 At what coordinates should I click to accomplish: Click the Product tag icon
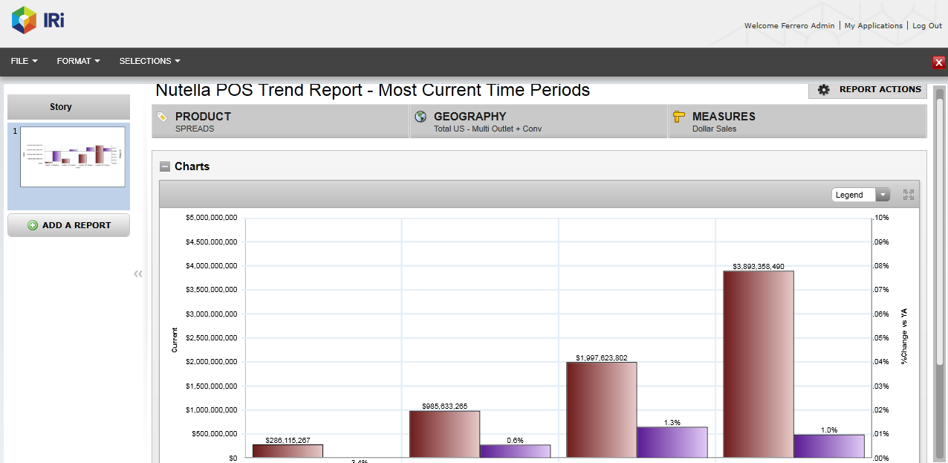(x=163, y=117)
